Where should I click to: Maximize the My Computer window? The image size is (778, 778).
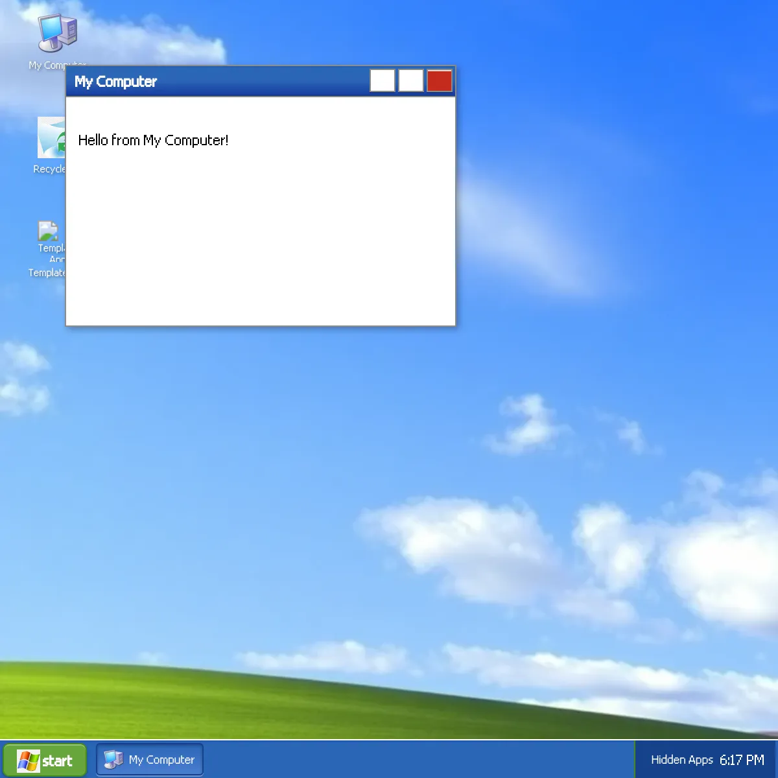tap(410, 81)
